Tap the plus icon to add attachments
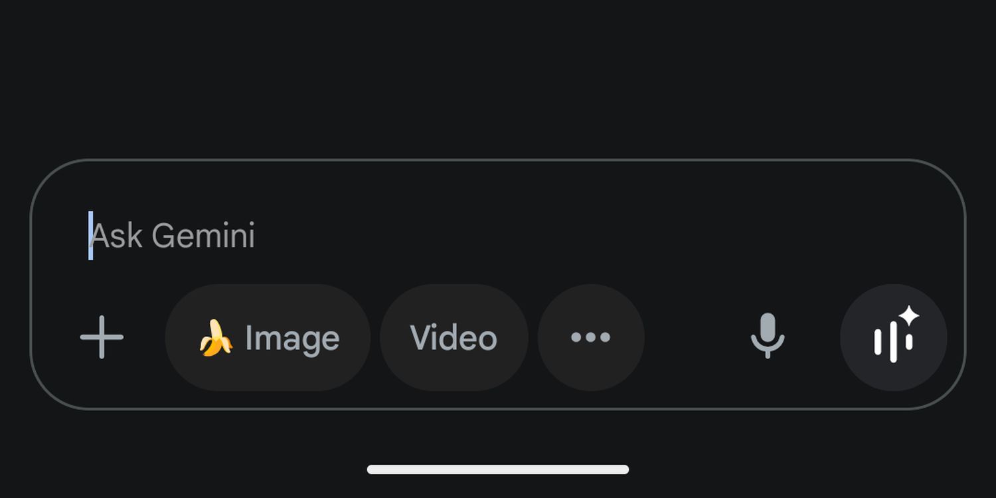This screenshot has height=498, width=996. coord(102,337)
